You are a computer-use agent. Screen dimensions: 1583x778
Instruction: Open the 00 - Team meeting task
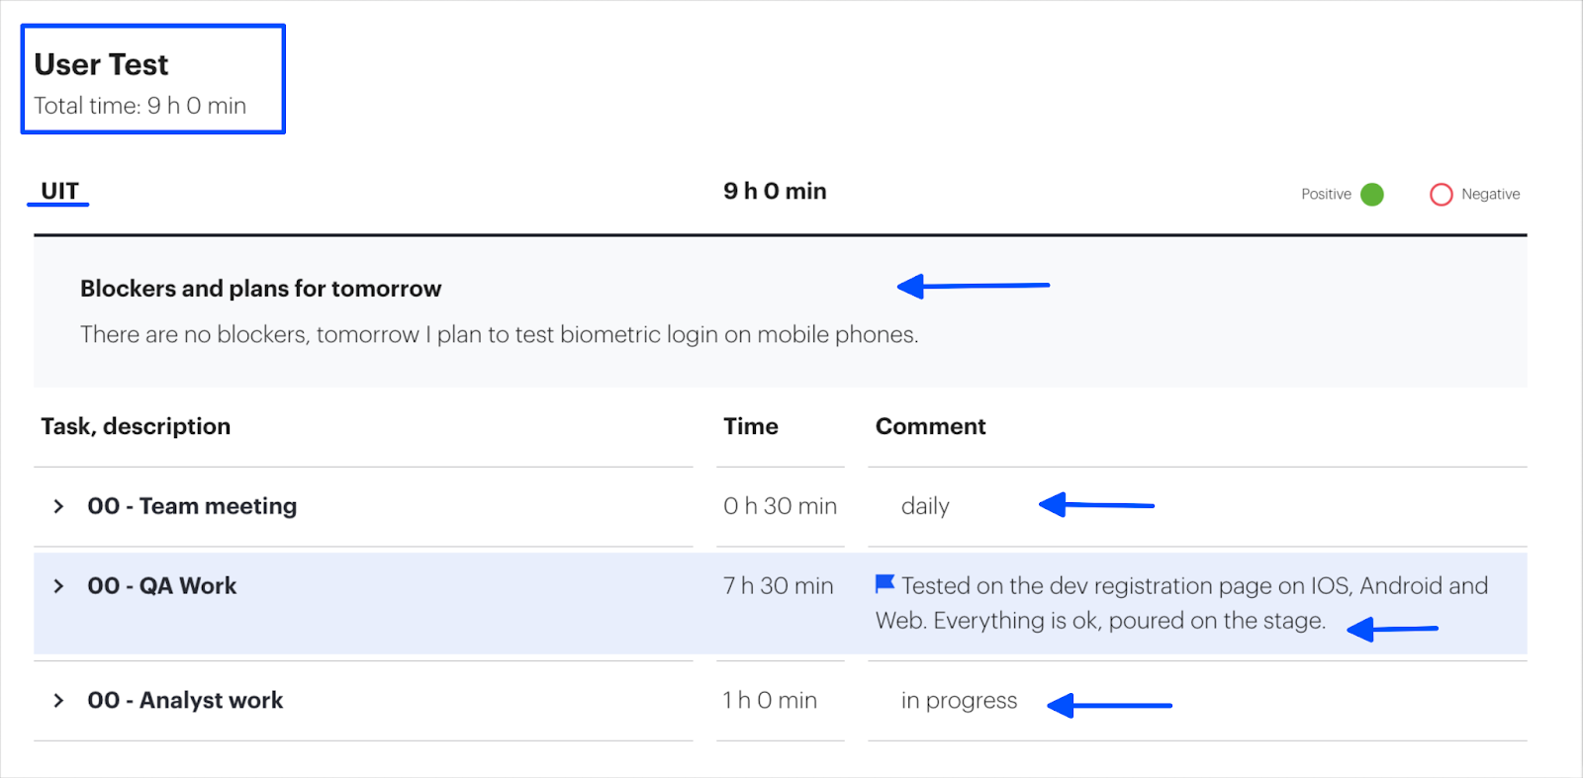[x=192, y=506]
